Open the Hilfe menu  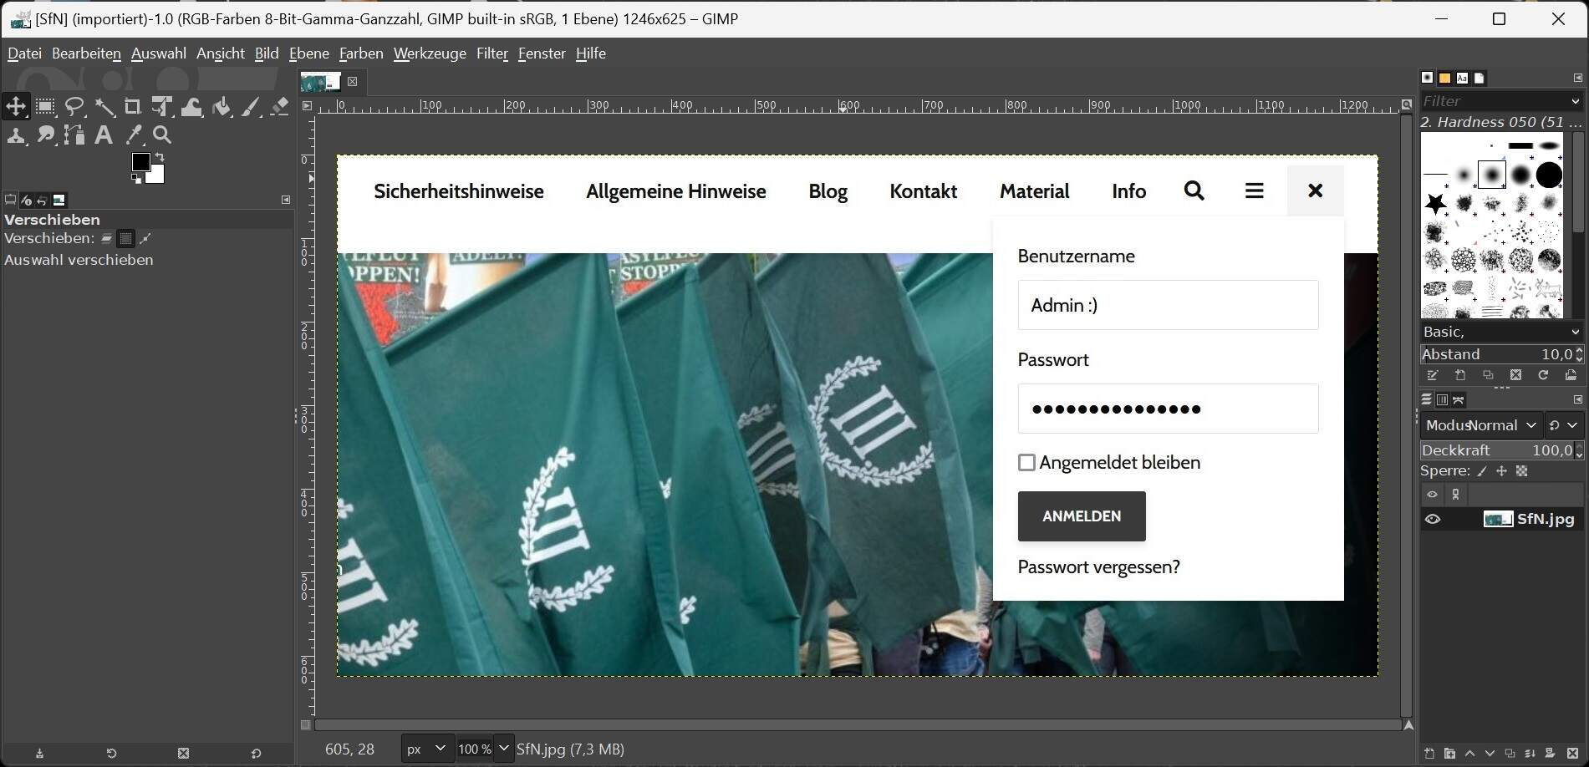click(x=591, y=53)
